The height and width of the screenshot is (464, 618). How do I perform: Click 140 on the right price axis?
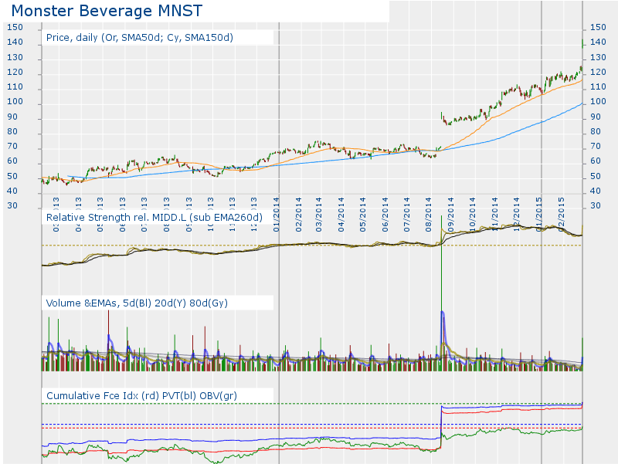coord(598,42)
